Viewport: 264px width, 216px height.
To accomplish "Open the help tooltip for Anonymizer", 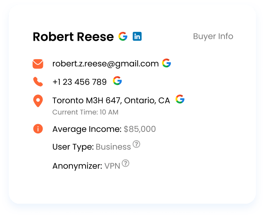I will 125,163.
